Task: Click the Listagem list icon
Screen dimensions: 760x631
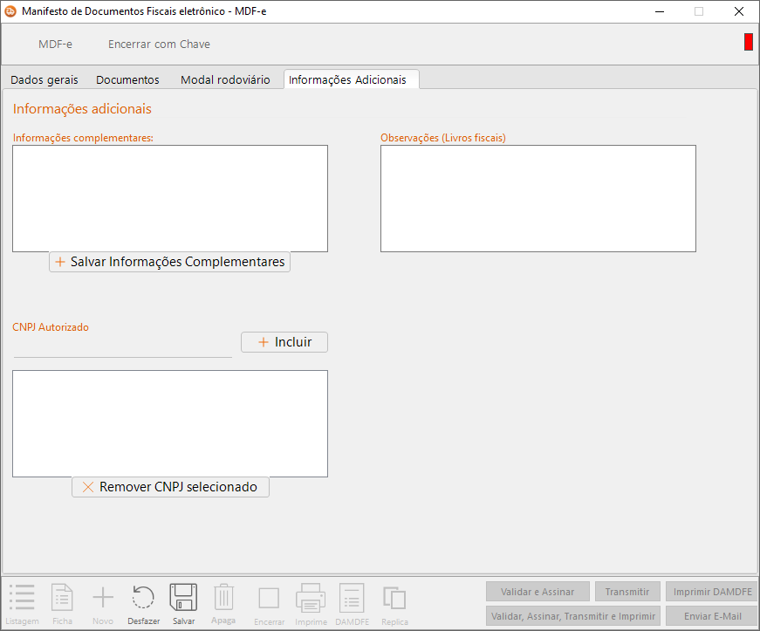Action: 22,599
